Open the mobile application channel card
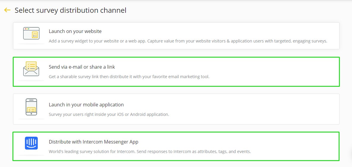Screen dimensions: 352x167 pos(176,109)
